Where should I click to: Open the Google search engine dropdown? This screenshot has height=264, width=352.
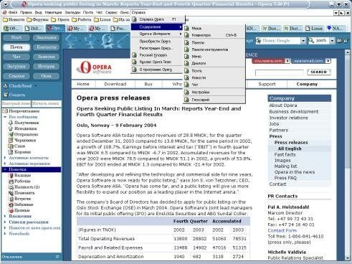(x=303, y=41)
